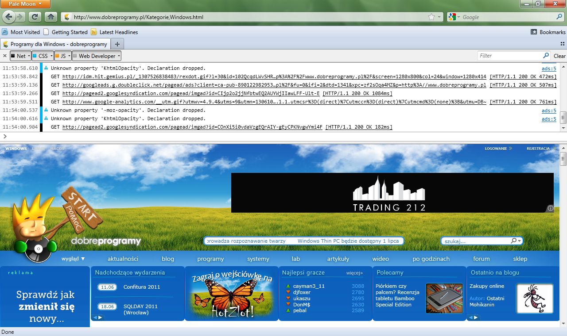The width and height of the screenshot is (567, 336).
Task: Open the Bookmarks menu button
Action: coord(548,32)
